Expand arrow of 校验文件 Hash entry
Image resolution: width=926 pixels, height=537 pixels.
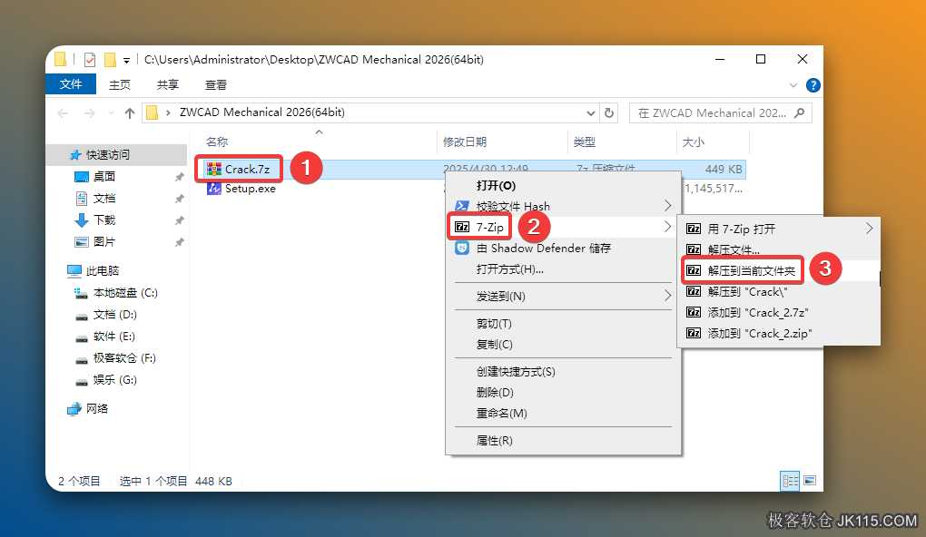click(667, 205)
